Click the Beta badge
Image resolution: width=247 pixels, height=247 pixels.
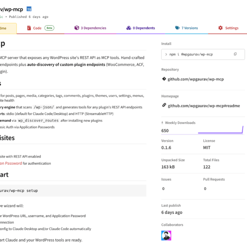[49, 28]
